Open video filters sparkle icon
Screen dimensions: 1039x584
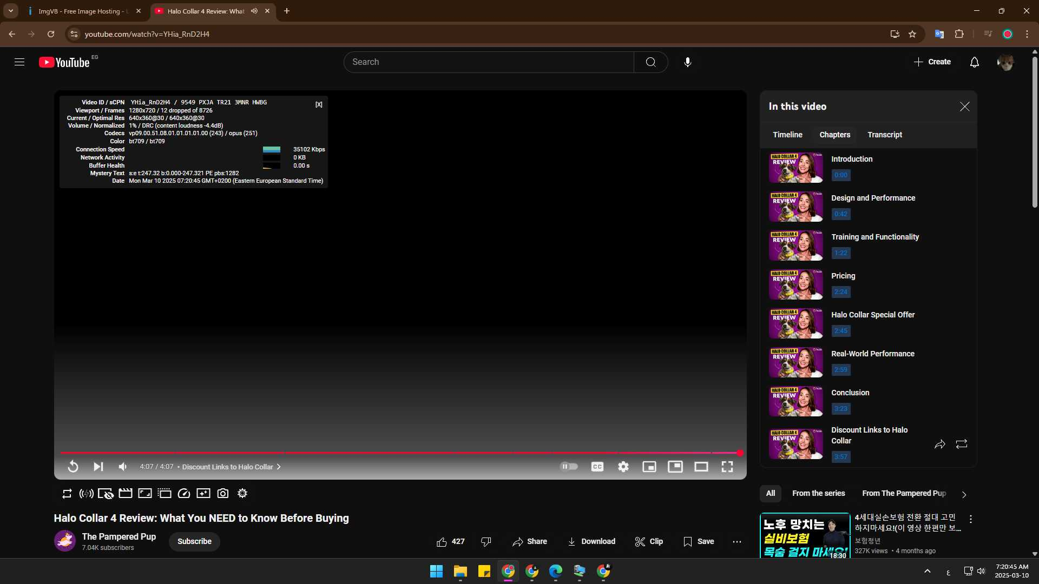click(203, 493)
